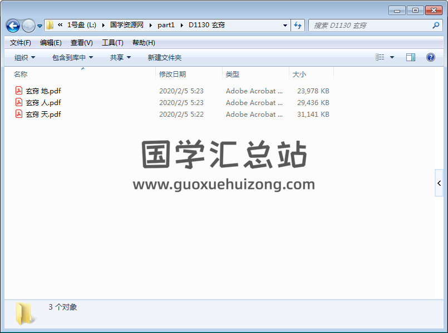Change view with the view-mode icon
This screenshot has height=333, width=448.
coord(380,57)
